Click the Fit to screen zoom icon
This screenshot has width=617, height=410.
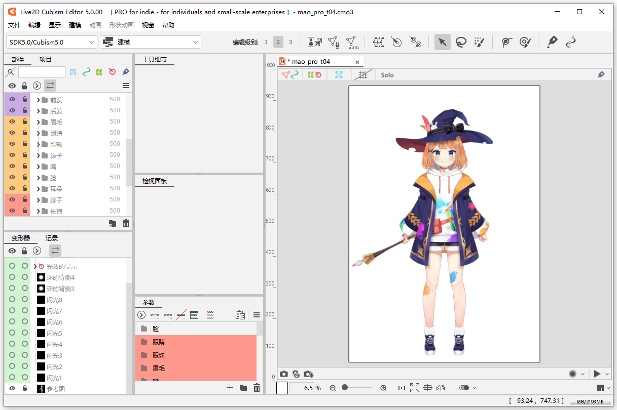pyautogui.click(x=415, y=388)
